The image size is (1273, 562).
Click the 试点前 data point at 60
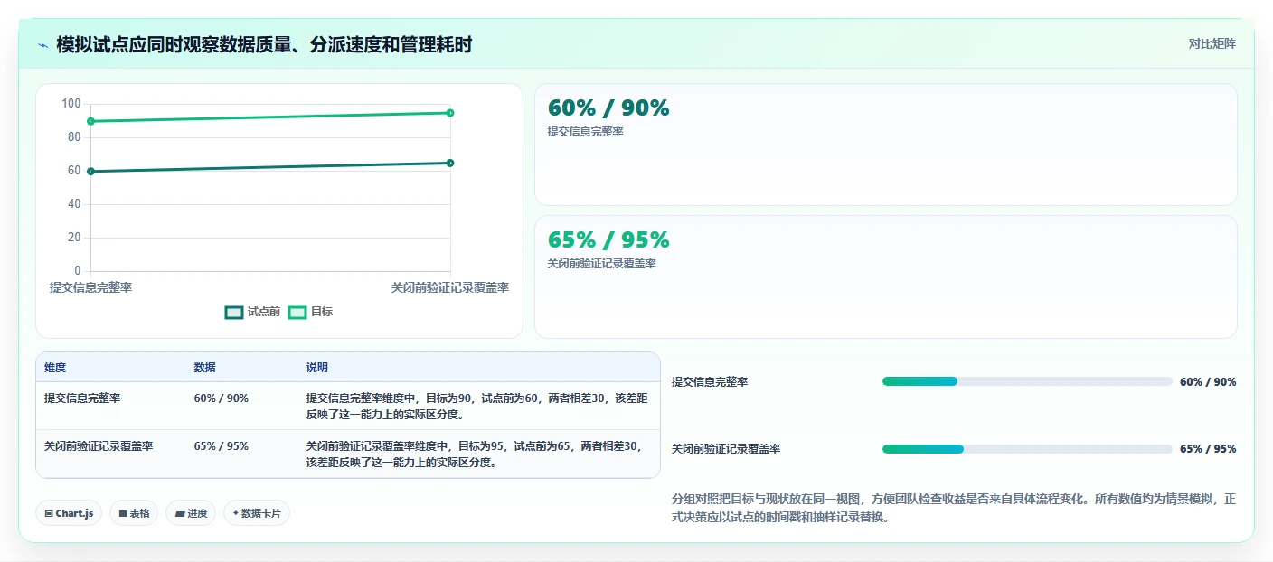point(91,171)
